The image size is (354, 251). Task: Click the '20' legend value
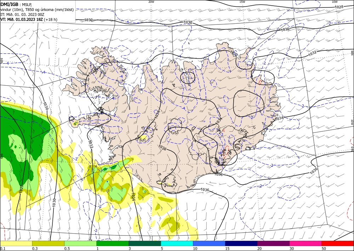tap(259, 249)
